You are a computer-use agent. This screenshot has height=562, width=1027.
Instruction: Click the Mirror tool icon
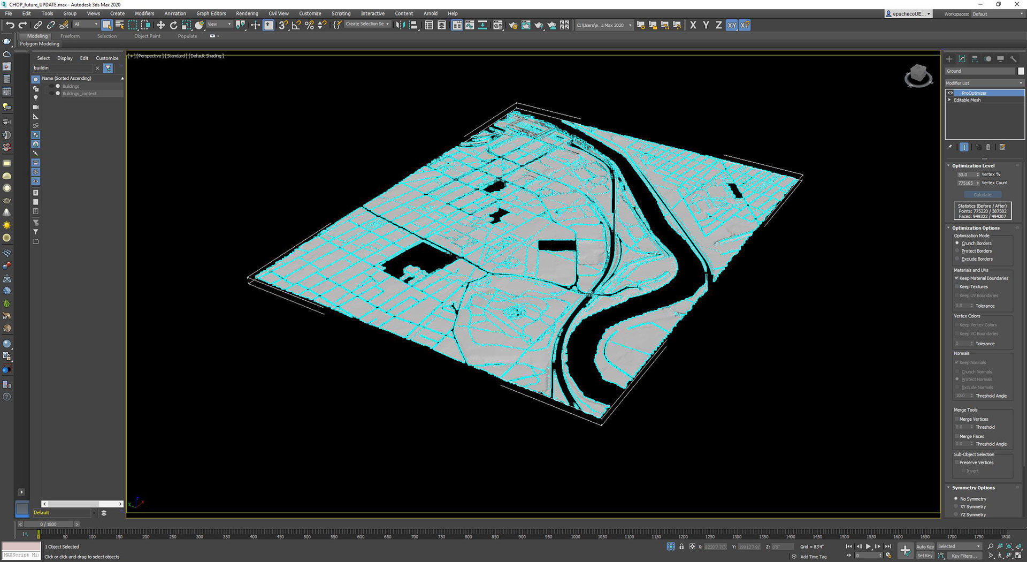tap(400, 25)
